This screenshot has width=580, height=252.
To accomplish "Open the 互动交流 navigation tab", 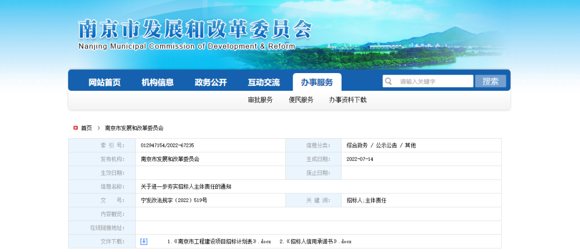I will pyautogui.click(x=264, y=82).
